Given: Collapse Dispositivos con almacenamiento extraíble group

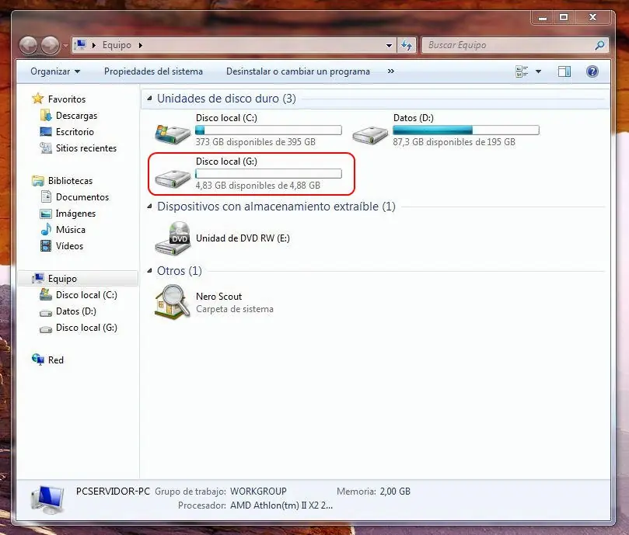Looking at the screenshot, I should (149, 207).
